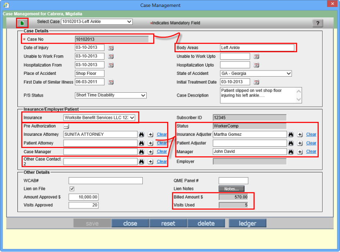Open calendar for Hospitalization Upto
This screenshot has height=252, width=340.
tap(256, 65)
